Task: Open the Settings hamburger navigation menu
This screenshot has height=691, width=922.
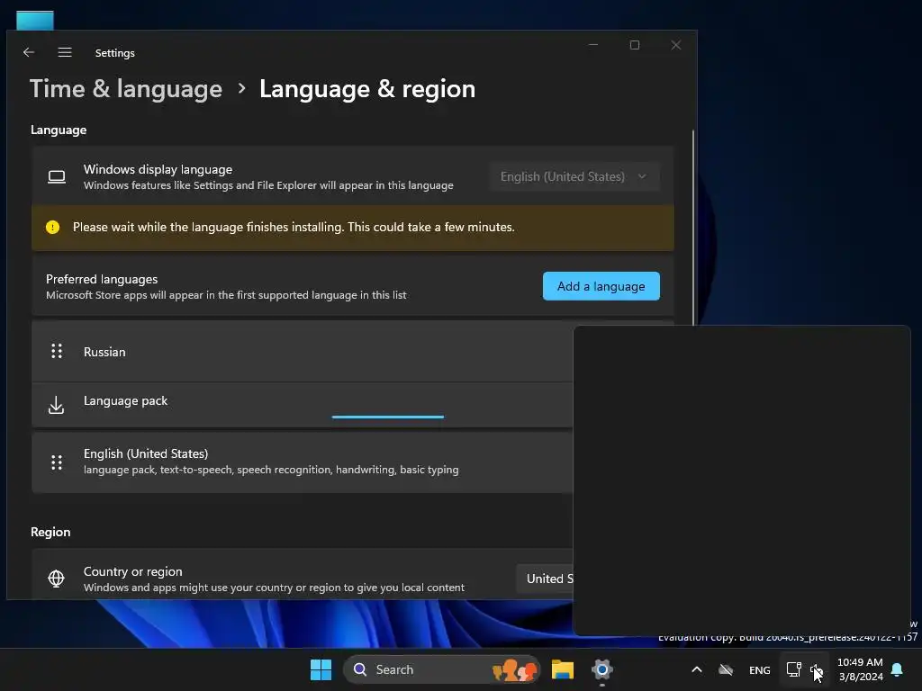Action: coord(65,52)
